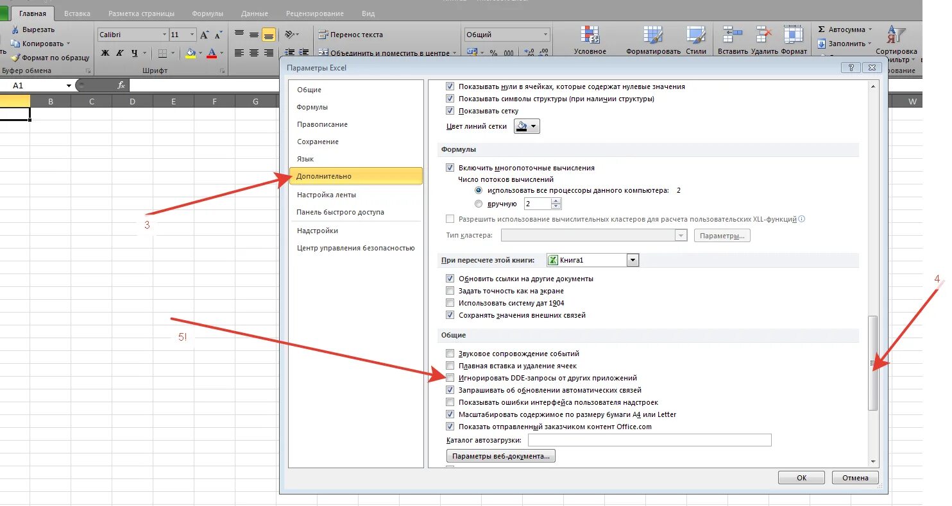Image resolution: width=952 pixels, height=506 pixels.
Task: Open the number format 'Общий' dropdown
Action: [x=546, y=35]
